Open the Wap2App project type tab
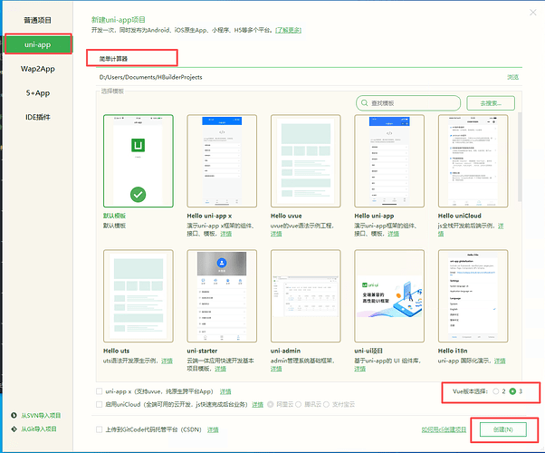Viewport: 545px width, 453px height. pyautogui.click(x=38, y=68)
